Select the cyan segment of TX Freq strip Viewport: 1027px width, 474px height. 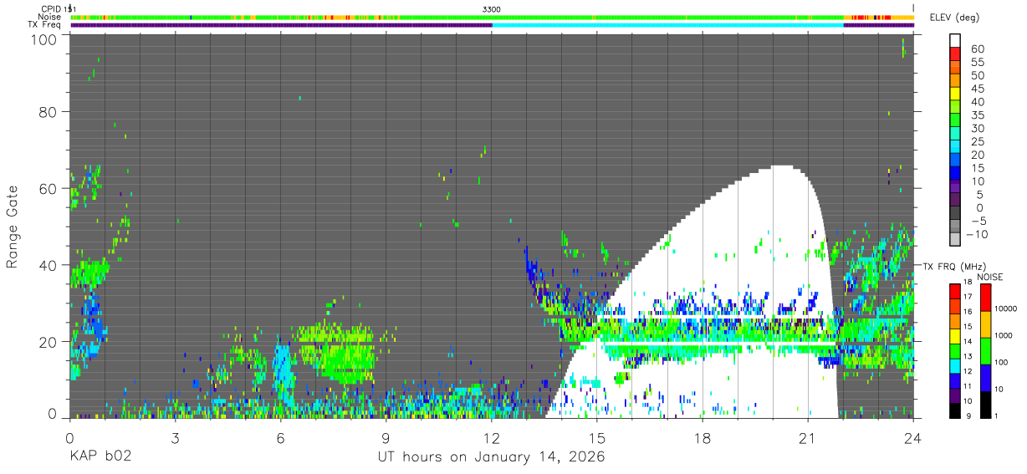tap(667, 25)
